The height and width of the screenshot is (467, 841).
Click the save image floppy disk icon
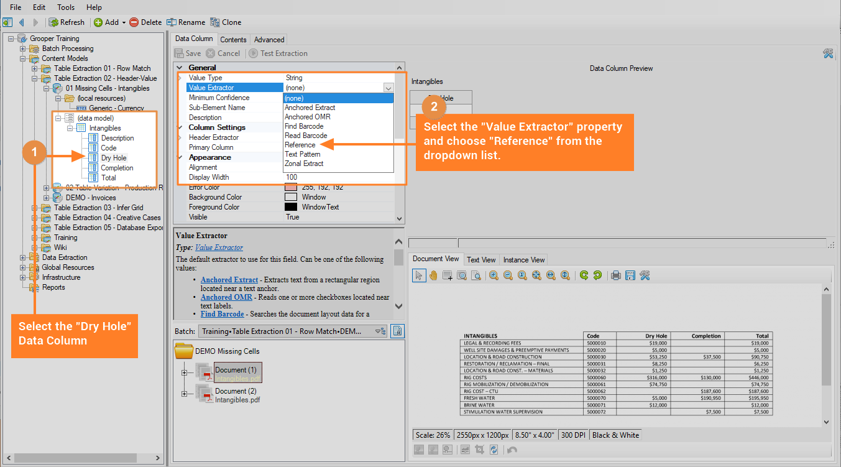pos(630,275)
